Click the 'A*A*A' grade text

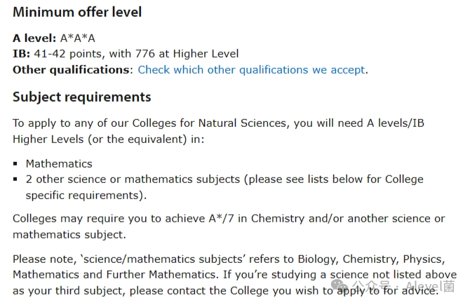[x=78, y=38]
